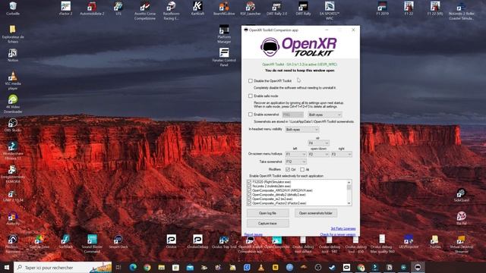Click the Report issues link

pos(253,234)
